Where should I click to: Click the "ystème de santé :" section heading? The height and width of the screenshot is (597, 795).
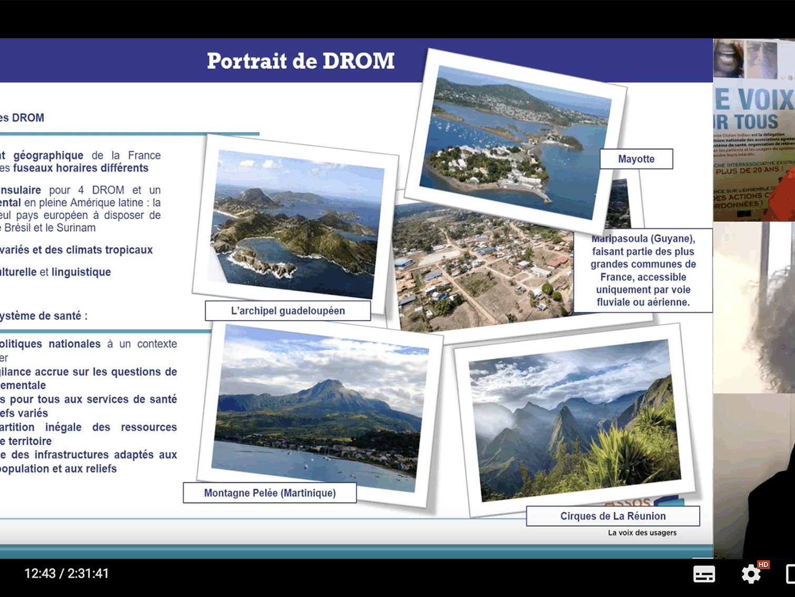tap(44, 316)
